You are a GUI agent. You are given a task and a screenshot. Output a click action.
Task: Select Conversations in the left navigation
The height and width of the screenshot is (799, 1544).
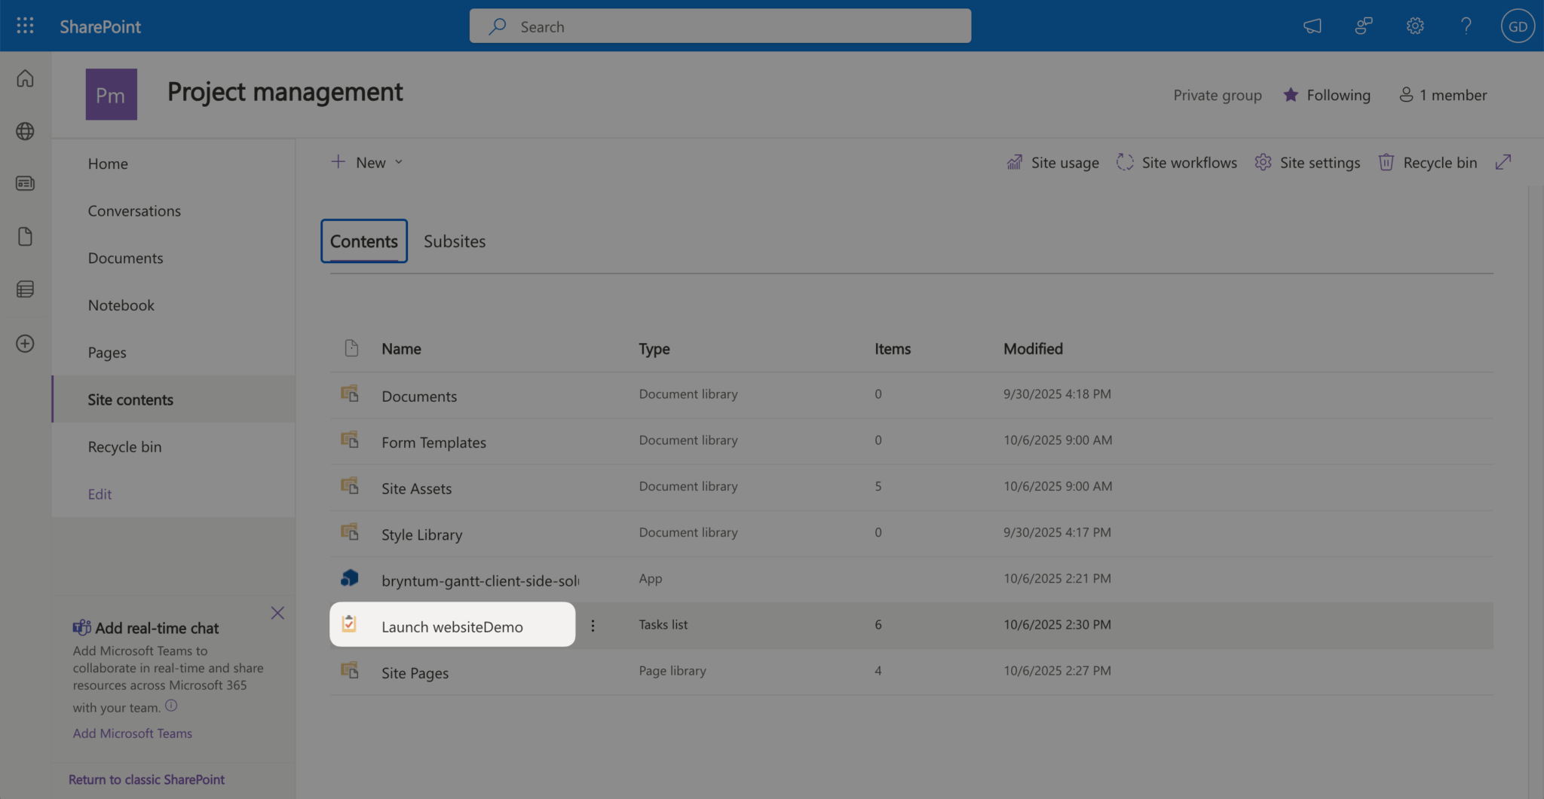134,211
